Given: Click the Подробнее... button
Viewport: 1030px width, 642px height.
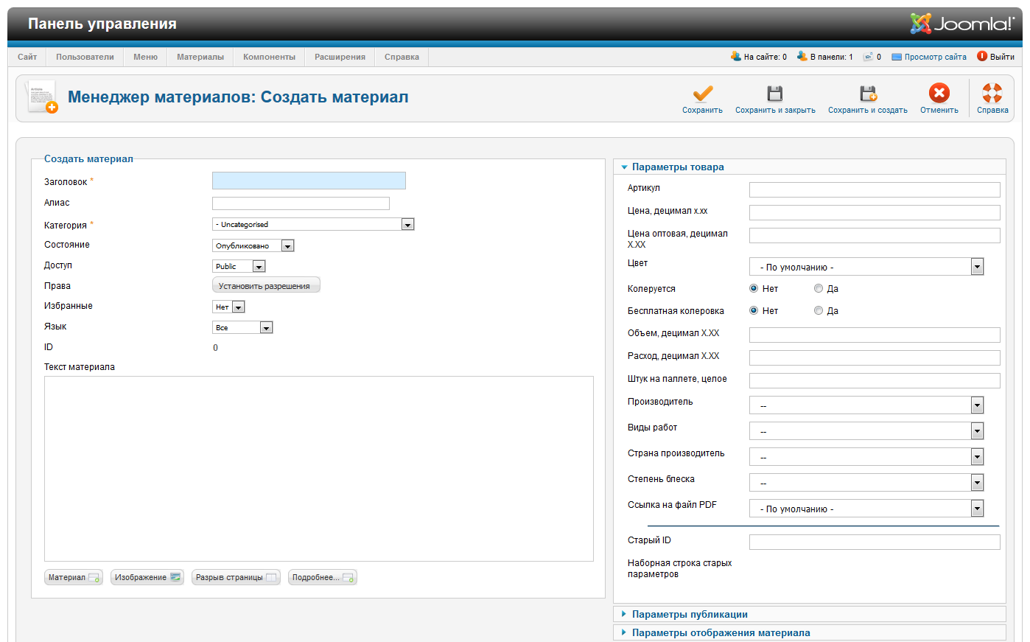Looking at the screenshot, I should [323, 577].
